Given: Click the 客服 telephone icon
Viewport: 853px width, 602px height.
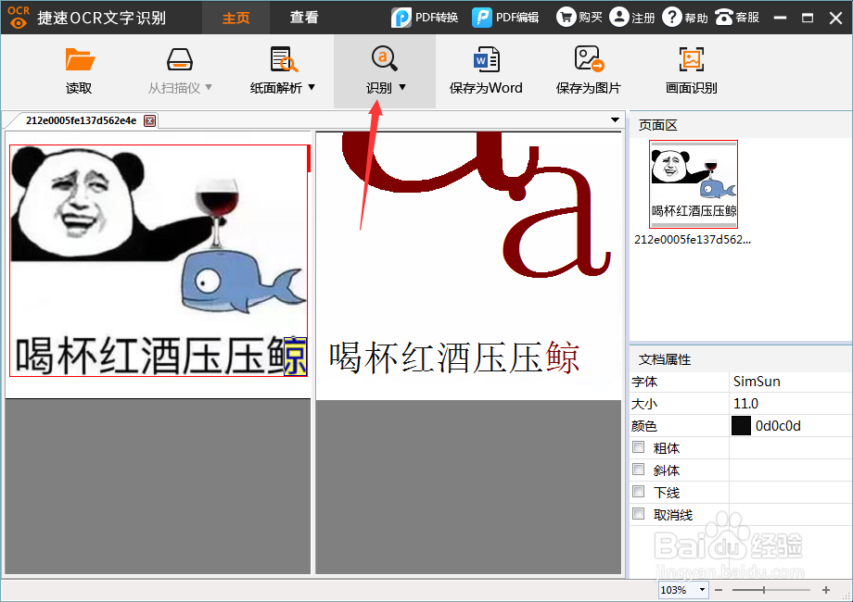Looking at the screenshot, I should tap(724, 17).
